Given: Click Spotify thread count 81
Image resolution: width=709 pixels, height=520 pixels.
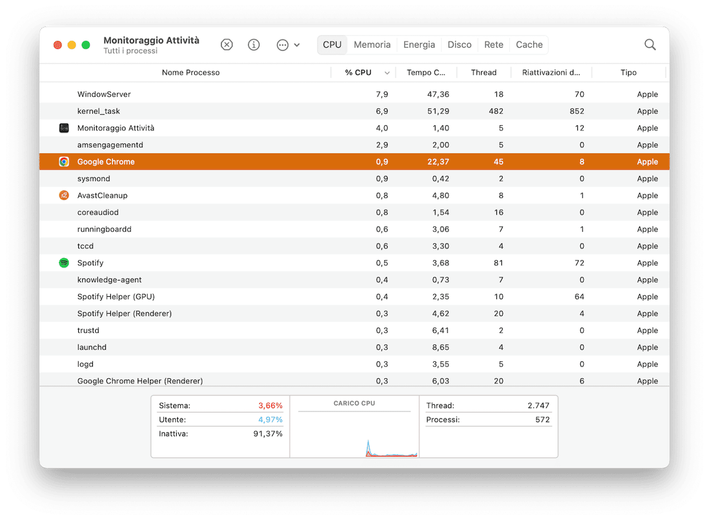Looking at the screenshot, I should tap(499, 263).
